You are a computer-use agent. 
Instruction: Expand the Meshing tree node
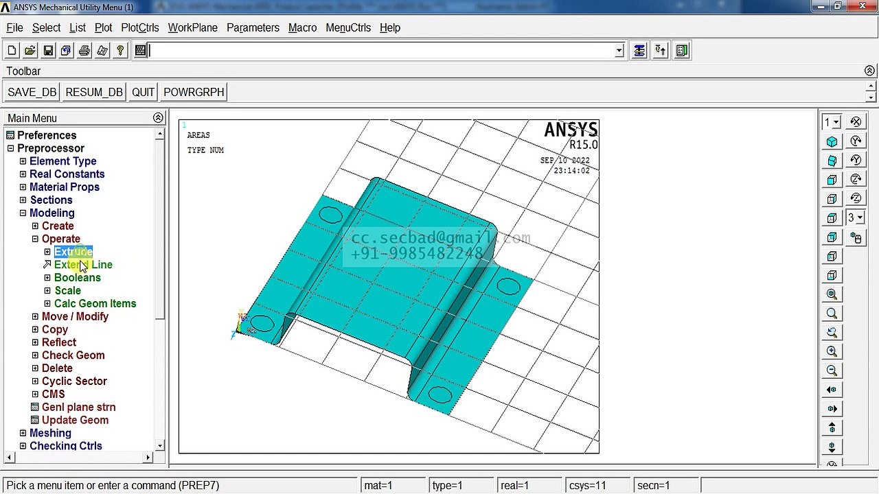coord(23,434)
